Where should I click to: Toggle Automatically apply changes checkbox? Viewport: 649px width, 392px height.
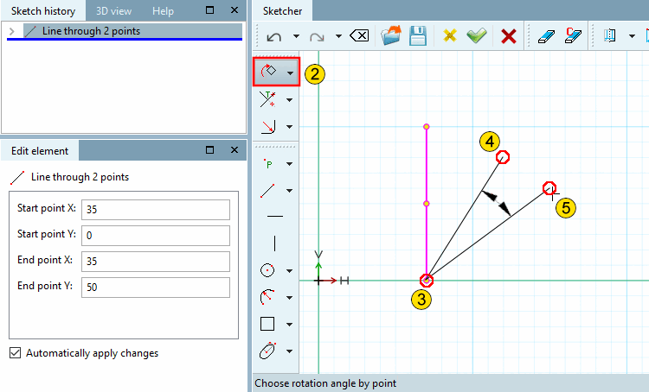tap(16, 353)
